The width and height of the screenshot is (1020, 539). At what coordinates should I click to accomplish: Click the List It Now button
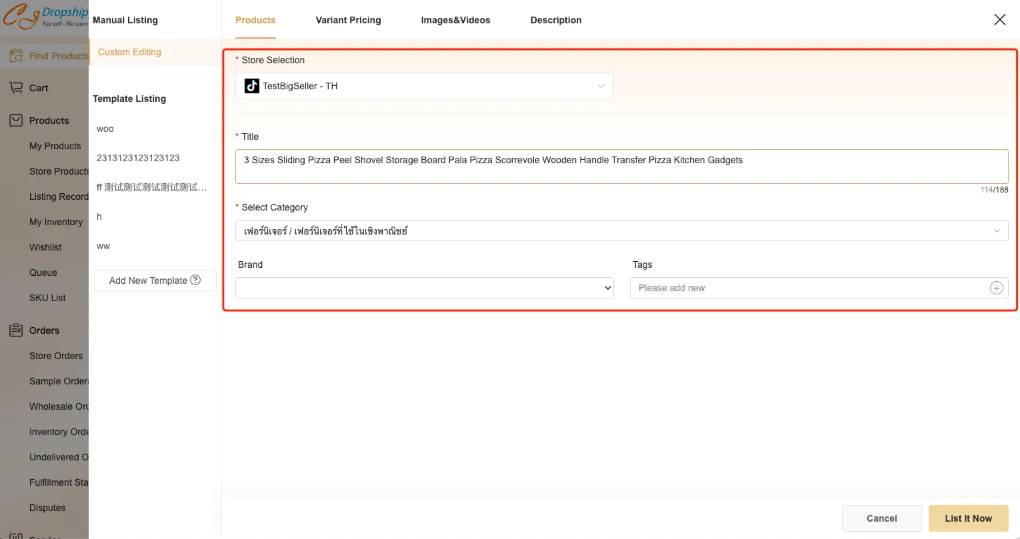click(968, 518)
